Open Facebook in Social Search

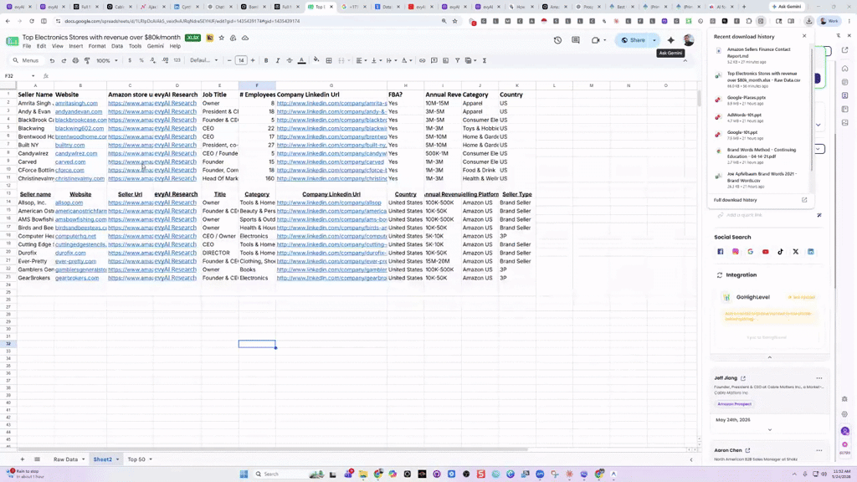click(721, 252)
